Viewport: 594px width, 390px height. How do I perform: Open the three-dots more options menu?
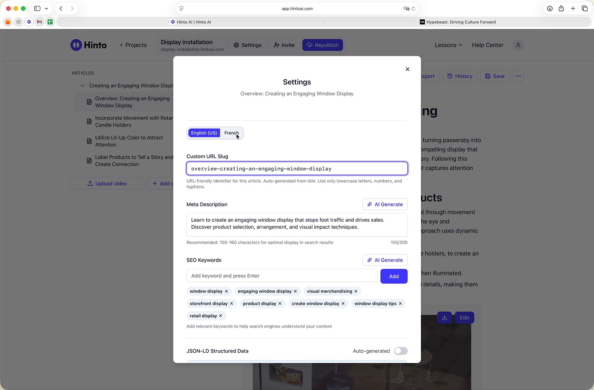pos(518,76)
